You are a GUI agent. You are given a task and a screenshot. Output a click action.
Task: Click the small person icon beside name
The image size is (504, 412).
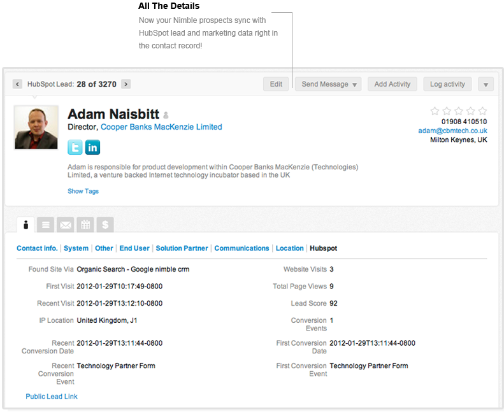coord(166,115)
